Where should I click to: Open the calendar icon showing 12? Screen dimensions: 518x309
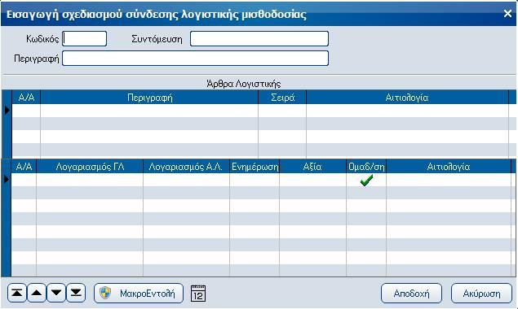198,294
